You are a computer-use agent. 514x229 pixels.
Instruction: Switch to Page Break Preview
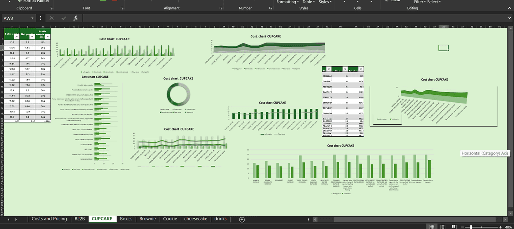click(453, 227)
